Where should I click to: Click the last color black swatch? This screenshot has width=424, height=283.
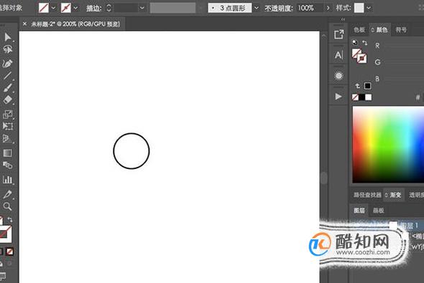pyautogui.click(x=367, y=86)
